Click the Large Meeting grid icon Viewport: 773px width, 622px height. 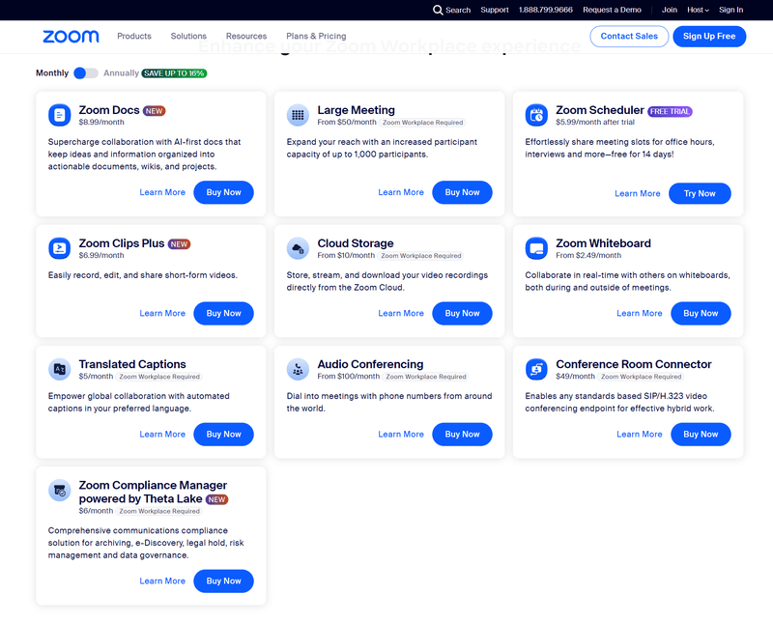point(298,115)
